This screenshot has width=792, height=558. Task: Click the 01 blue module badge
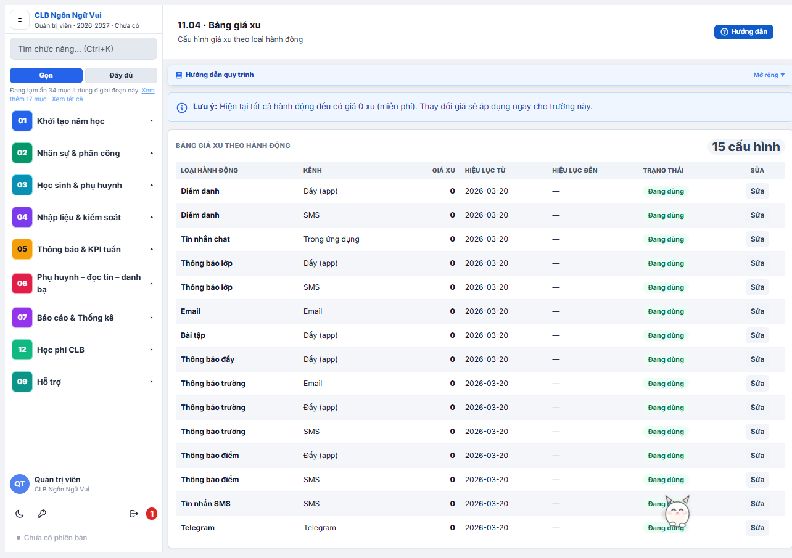[x=22, y=121]
